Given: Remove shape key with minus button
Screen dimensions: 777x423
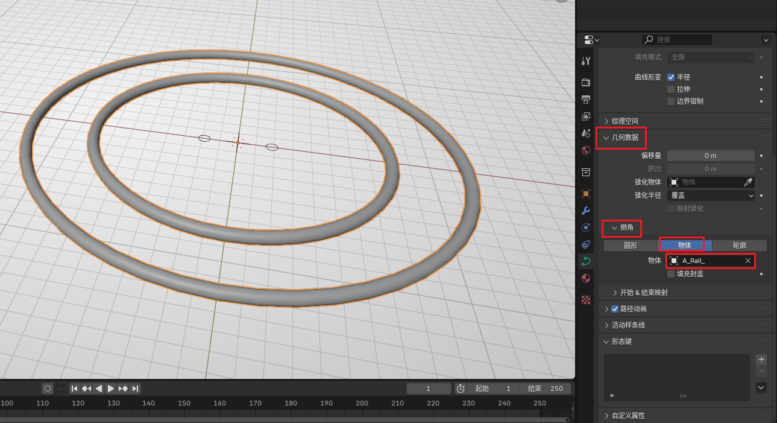Looking at the screenshot, I should click(x=761, y=371).
